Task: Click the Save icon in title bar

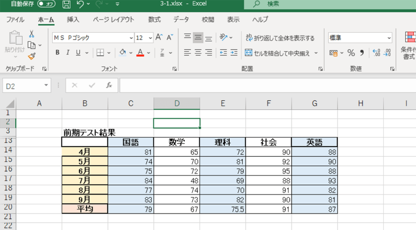Action: click(x=67, y=4)
